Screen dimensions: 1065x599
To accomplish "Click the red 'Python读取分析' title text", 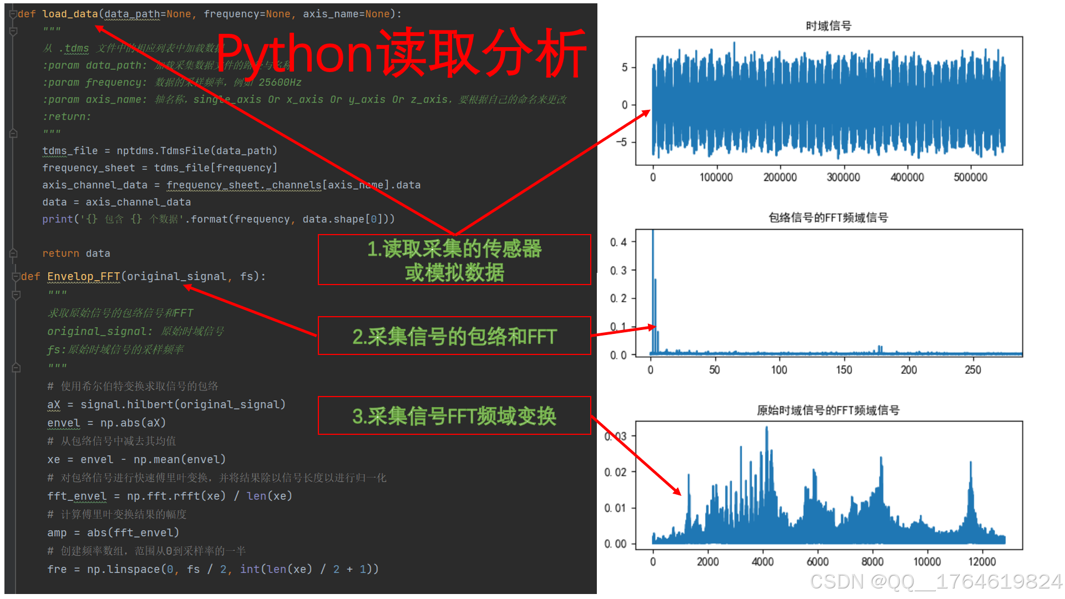I will [400, 53].
